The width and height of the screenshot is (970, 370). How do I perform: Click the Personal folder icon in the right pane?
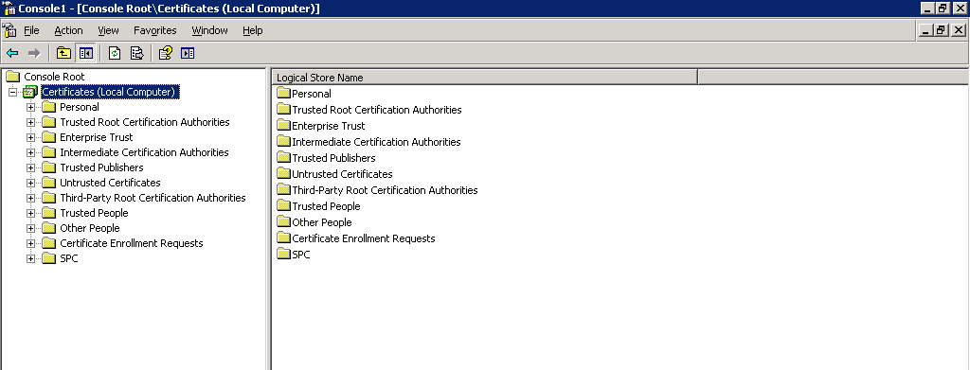[x=283, y=94]
